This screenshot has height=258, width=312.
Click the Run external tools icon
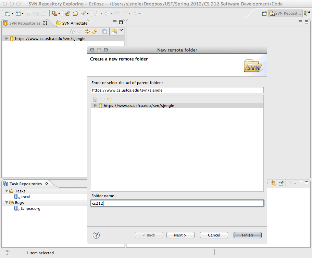54,13
